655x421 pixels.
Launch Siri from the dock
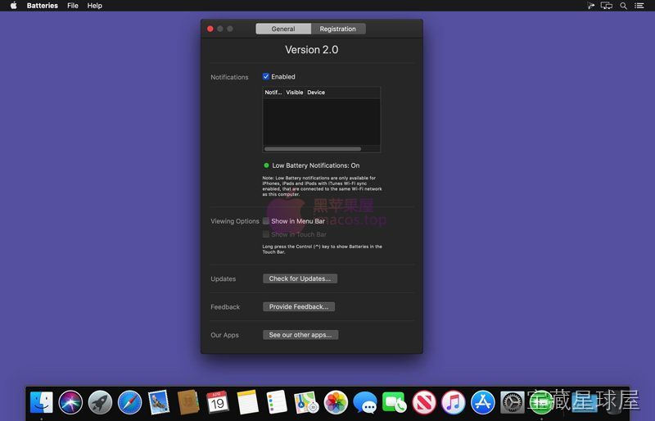tap(70, 402)
